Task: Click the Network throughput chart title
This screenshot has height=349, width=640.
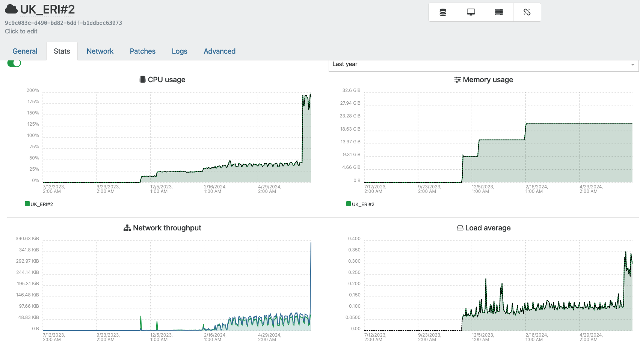Action: coord(167,228)
